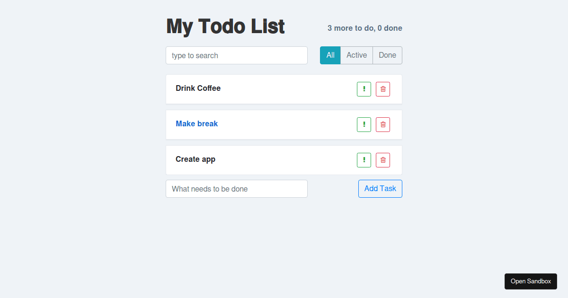568x298 pixels.
Task: Click the exclamation icon beside Drink Coffee
Action: click(364, 89)
